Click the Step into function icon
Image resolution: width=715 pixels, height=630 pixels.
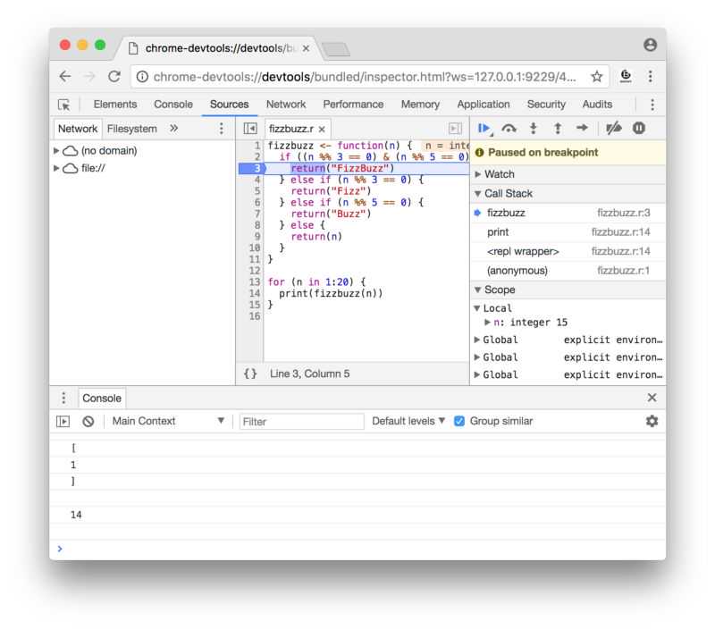533,129
